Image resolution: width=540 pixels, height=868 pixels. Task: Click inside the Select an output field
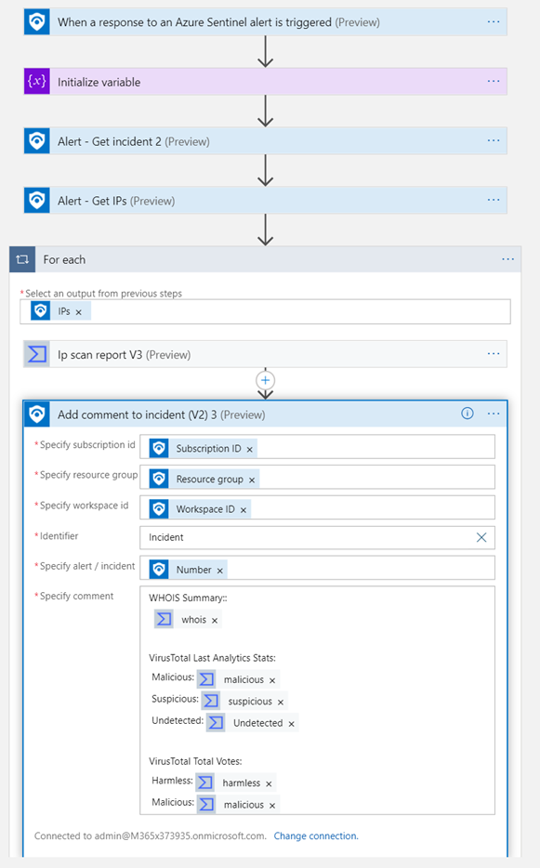265,311
